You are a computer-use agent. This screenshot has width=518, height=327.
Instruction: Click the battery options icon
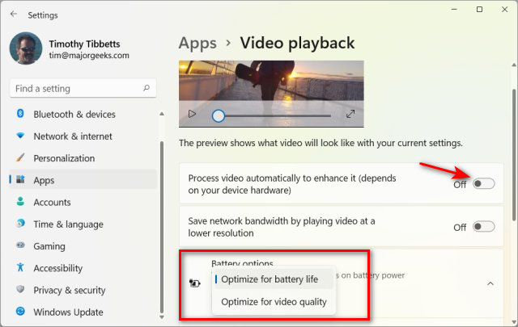[x=194, y=283]
